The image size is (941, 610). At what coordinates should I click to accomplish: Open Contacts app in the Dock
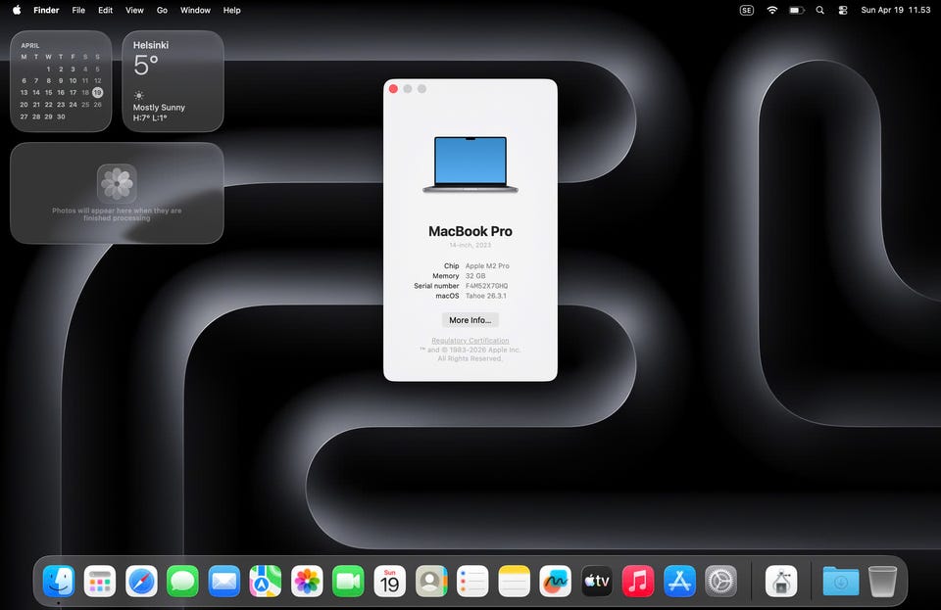(431, 581)
